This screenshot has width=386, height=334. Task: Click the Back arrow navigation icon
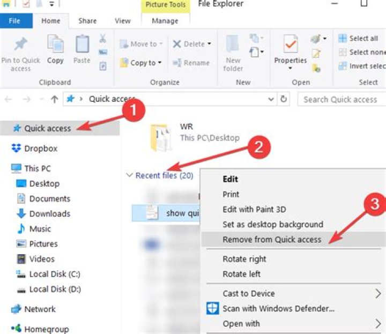click(9, 99)
